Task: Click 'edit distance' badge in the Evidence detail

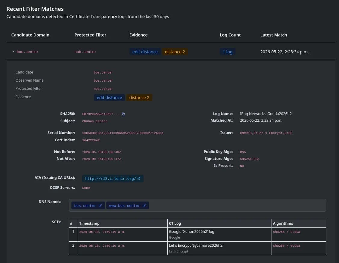Action: coord(109,98)
